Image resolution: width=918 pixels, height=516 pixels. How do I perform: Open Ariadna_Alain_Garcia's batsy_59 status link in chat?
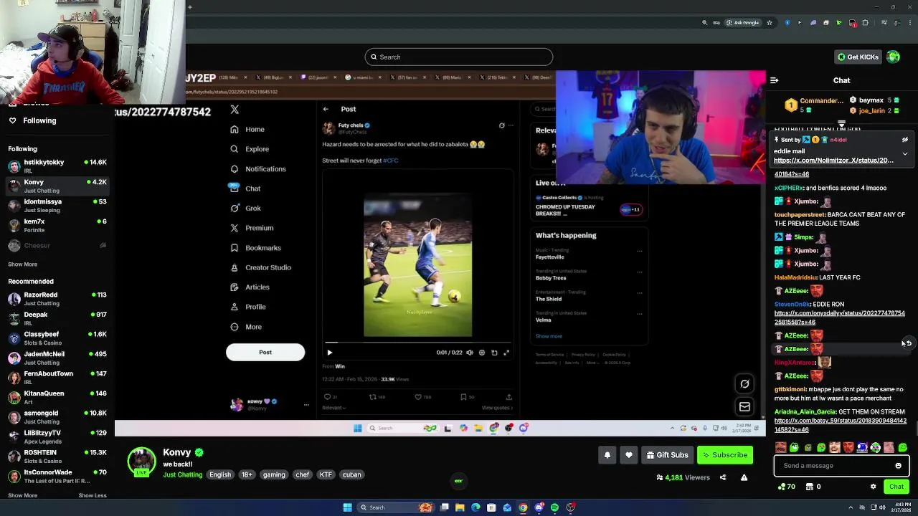point(841,425)
